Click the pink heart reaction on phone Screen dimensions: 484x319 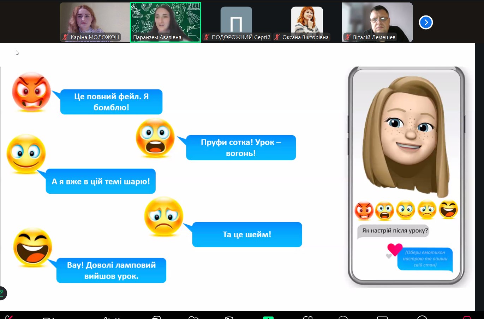(394, 249)
